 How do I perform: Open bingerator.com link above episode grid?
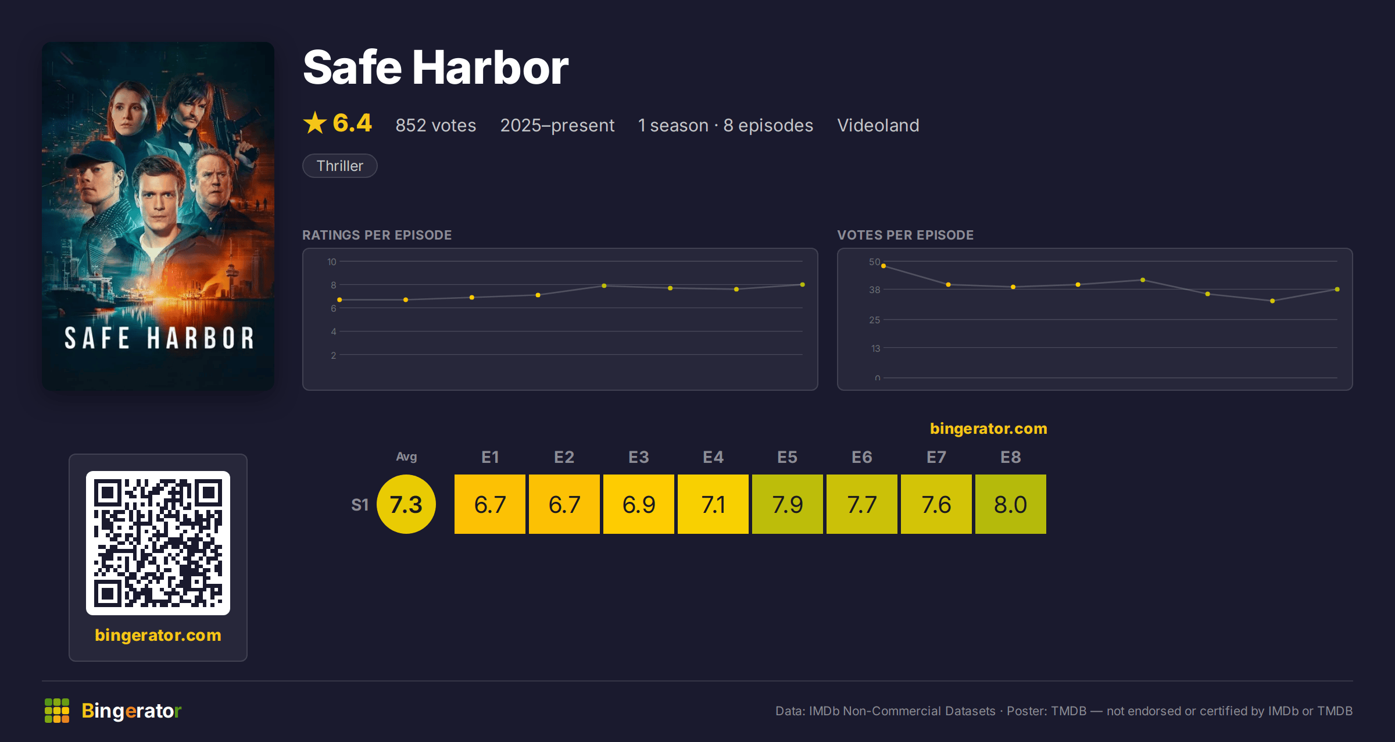[988, 429]
